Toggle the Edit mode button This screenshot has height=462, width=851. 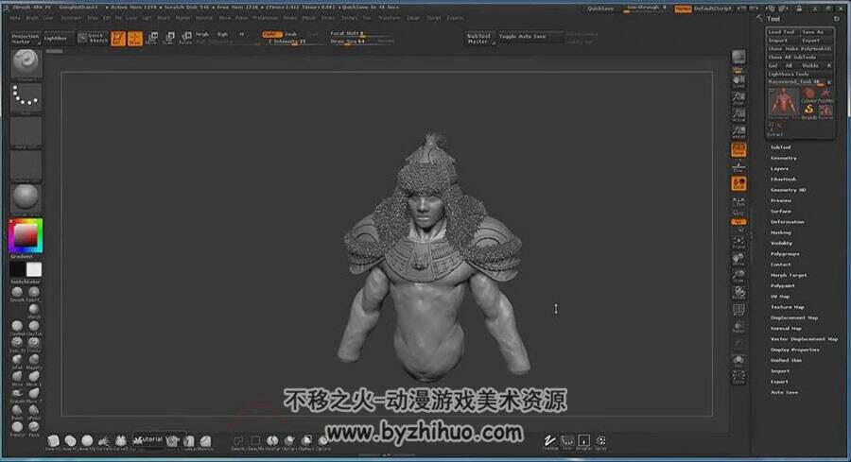(x=118, y=38)
